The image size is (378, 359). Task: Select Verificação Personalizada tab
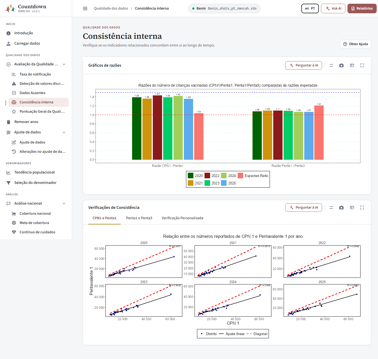(183, 218)
